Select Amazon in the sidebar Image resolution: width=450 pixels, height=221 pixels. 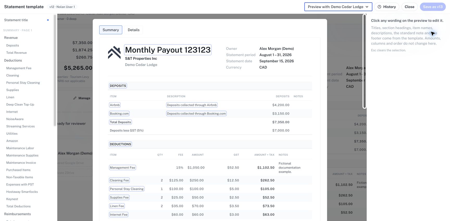coord(12,141)
